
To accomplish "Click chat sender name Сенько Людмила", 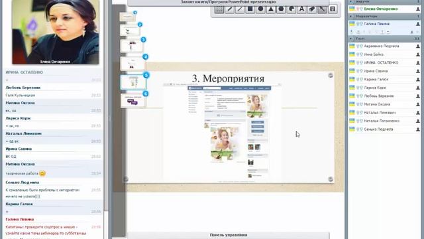I will pos(22,183).
